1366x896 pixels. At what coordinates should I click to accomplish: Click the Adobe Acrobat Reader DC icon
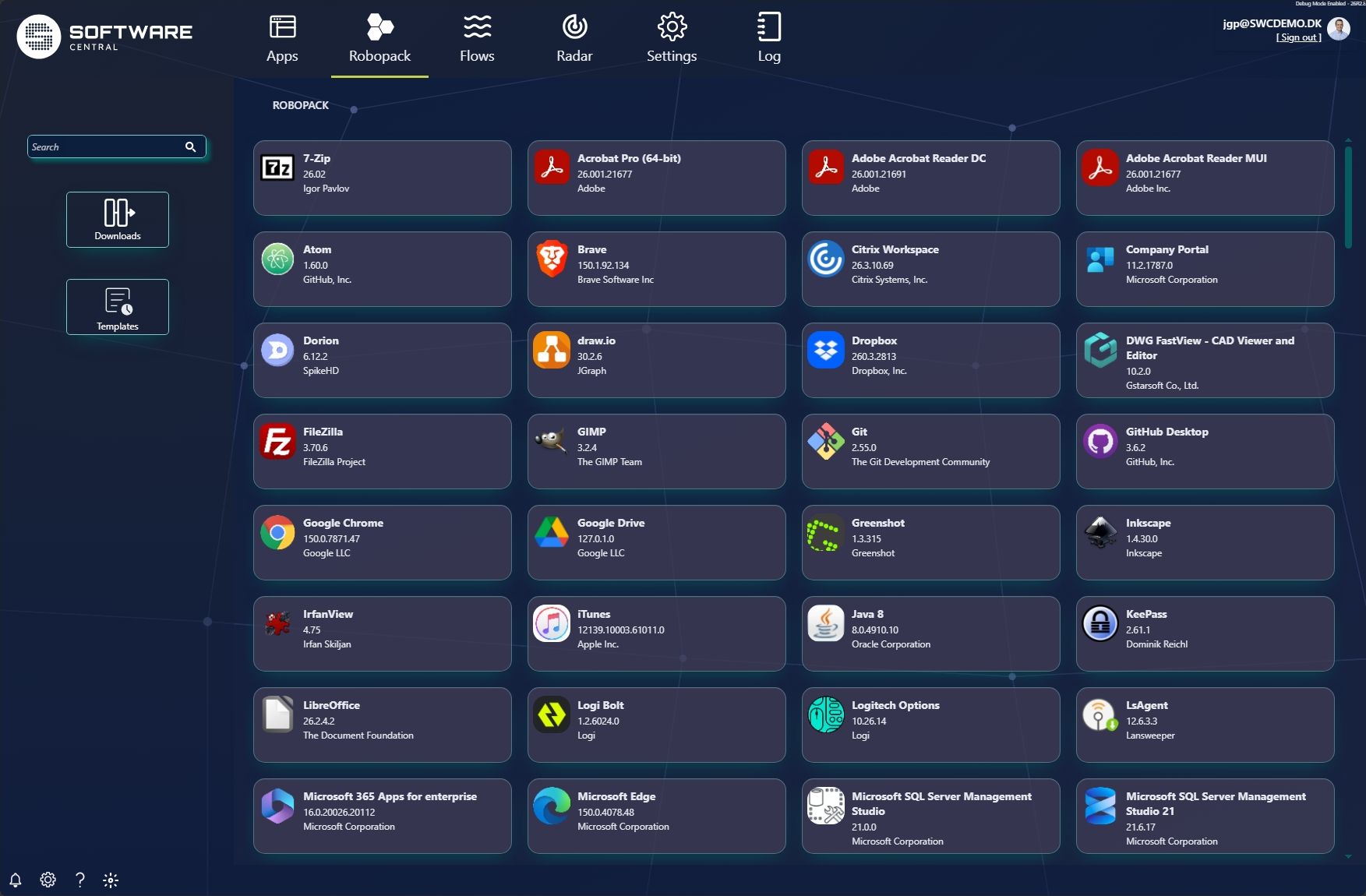(826, 167)
